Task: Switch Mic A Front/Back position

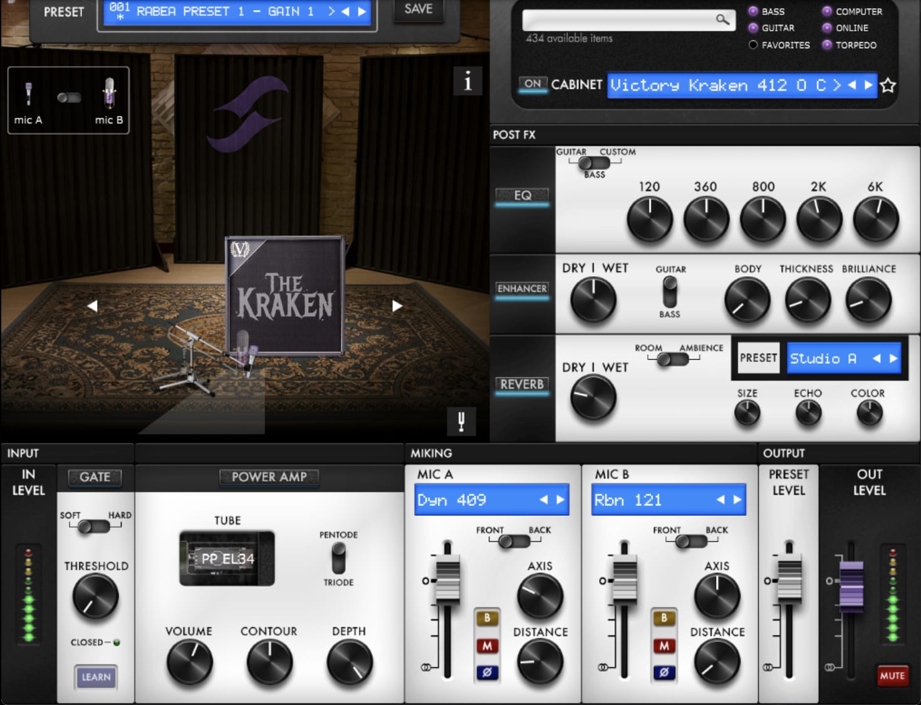Action: tap(514, 542)
